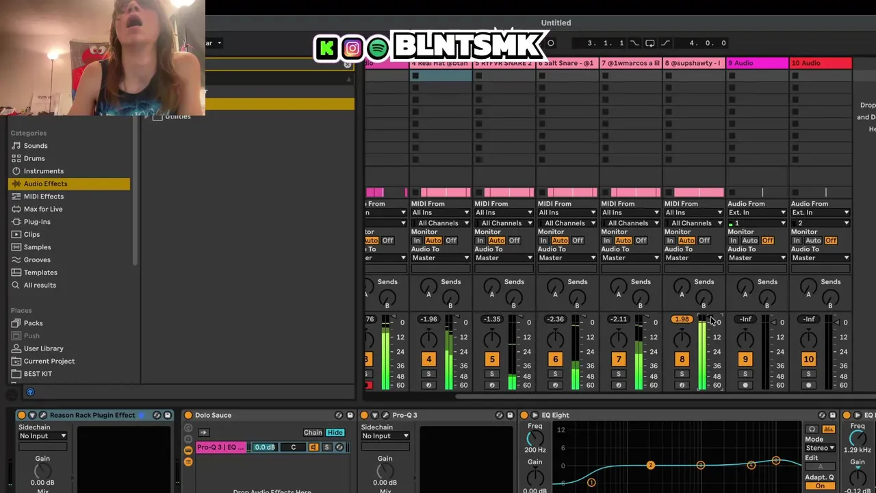Solo track 4

pos(428,374)
